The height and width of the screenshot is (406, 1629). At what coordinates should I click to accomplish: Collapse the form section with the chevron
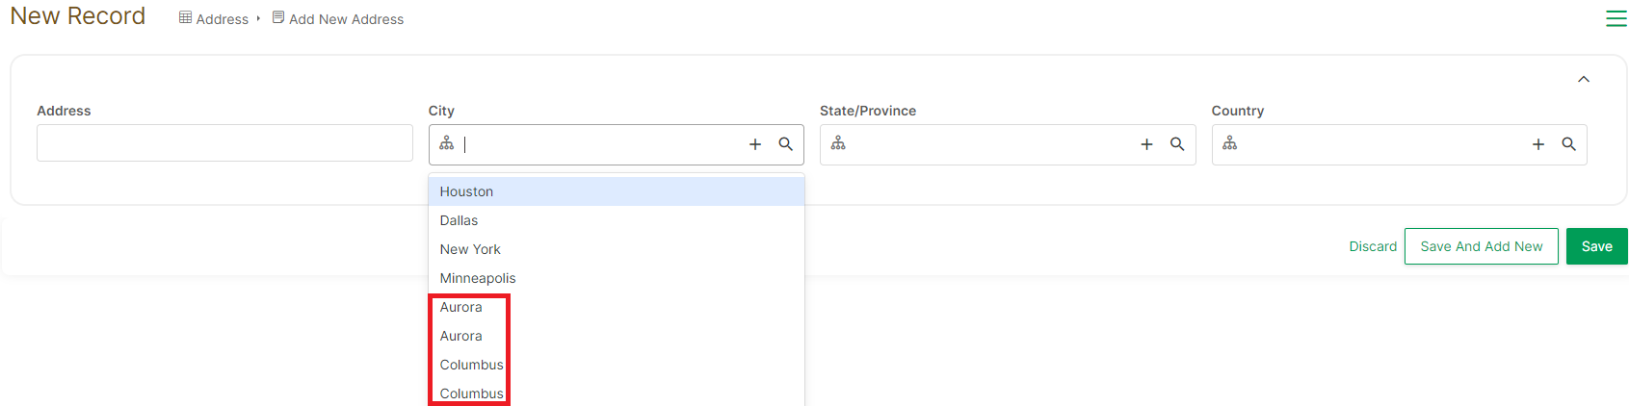click(1584, 79)
